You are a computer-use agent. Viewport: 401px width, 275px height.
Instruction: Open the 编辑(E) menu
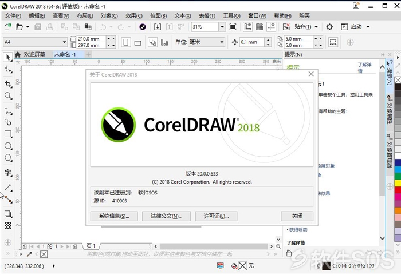pyautogui.click(x=37, y=16)
